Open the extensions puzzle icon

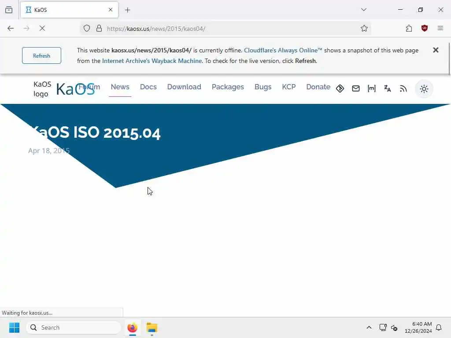(x=409, y=28)
